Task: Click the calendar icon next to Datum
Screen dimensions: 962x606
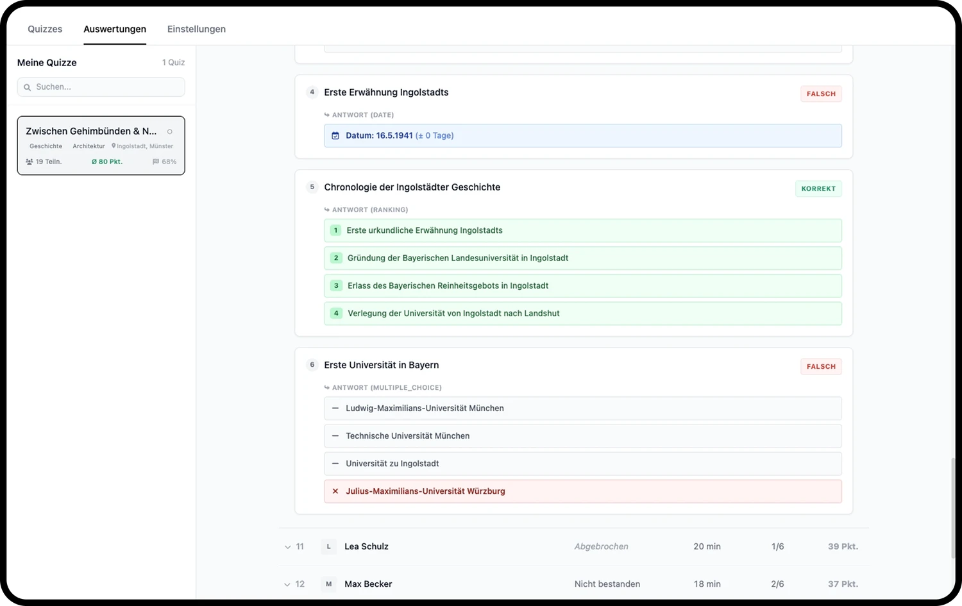Action: pyautogui.click(x=335, y=136)
